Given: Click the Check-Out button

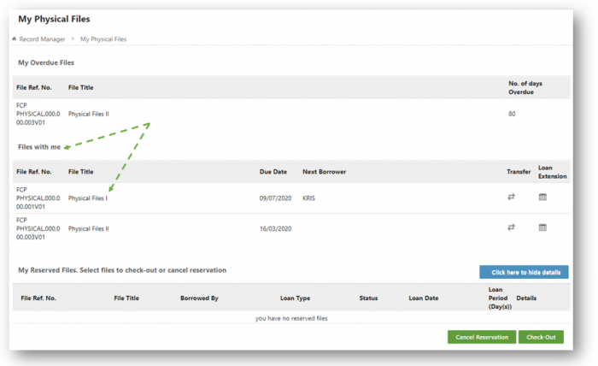Looking at the screenshot, I should pyautogui.click(x=541, y=337).
